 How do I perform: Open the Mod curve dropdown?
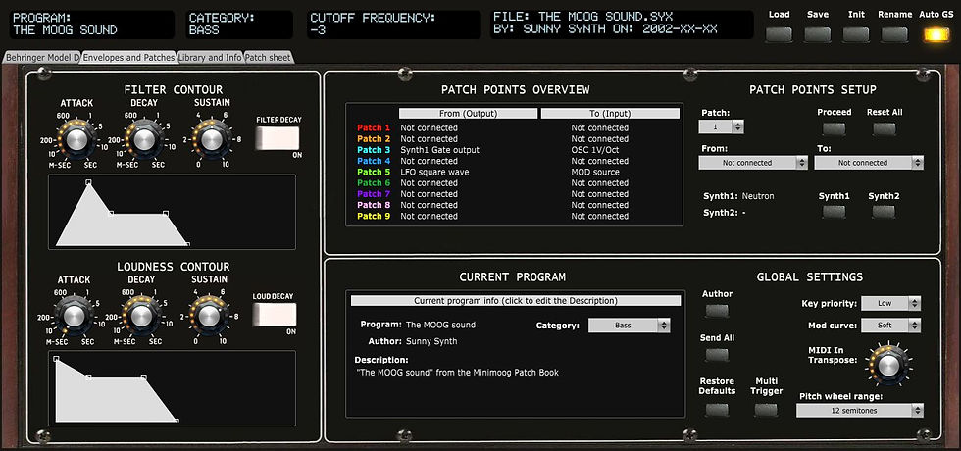(x=891, y=326)
